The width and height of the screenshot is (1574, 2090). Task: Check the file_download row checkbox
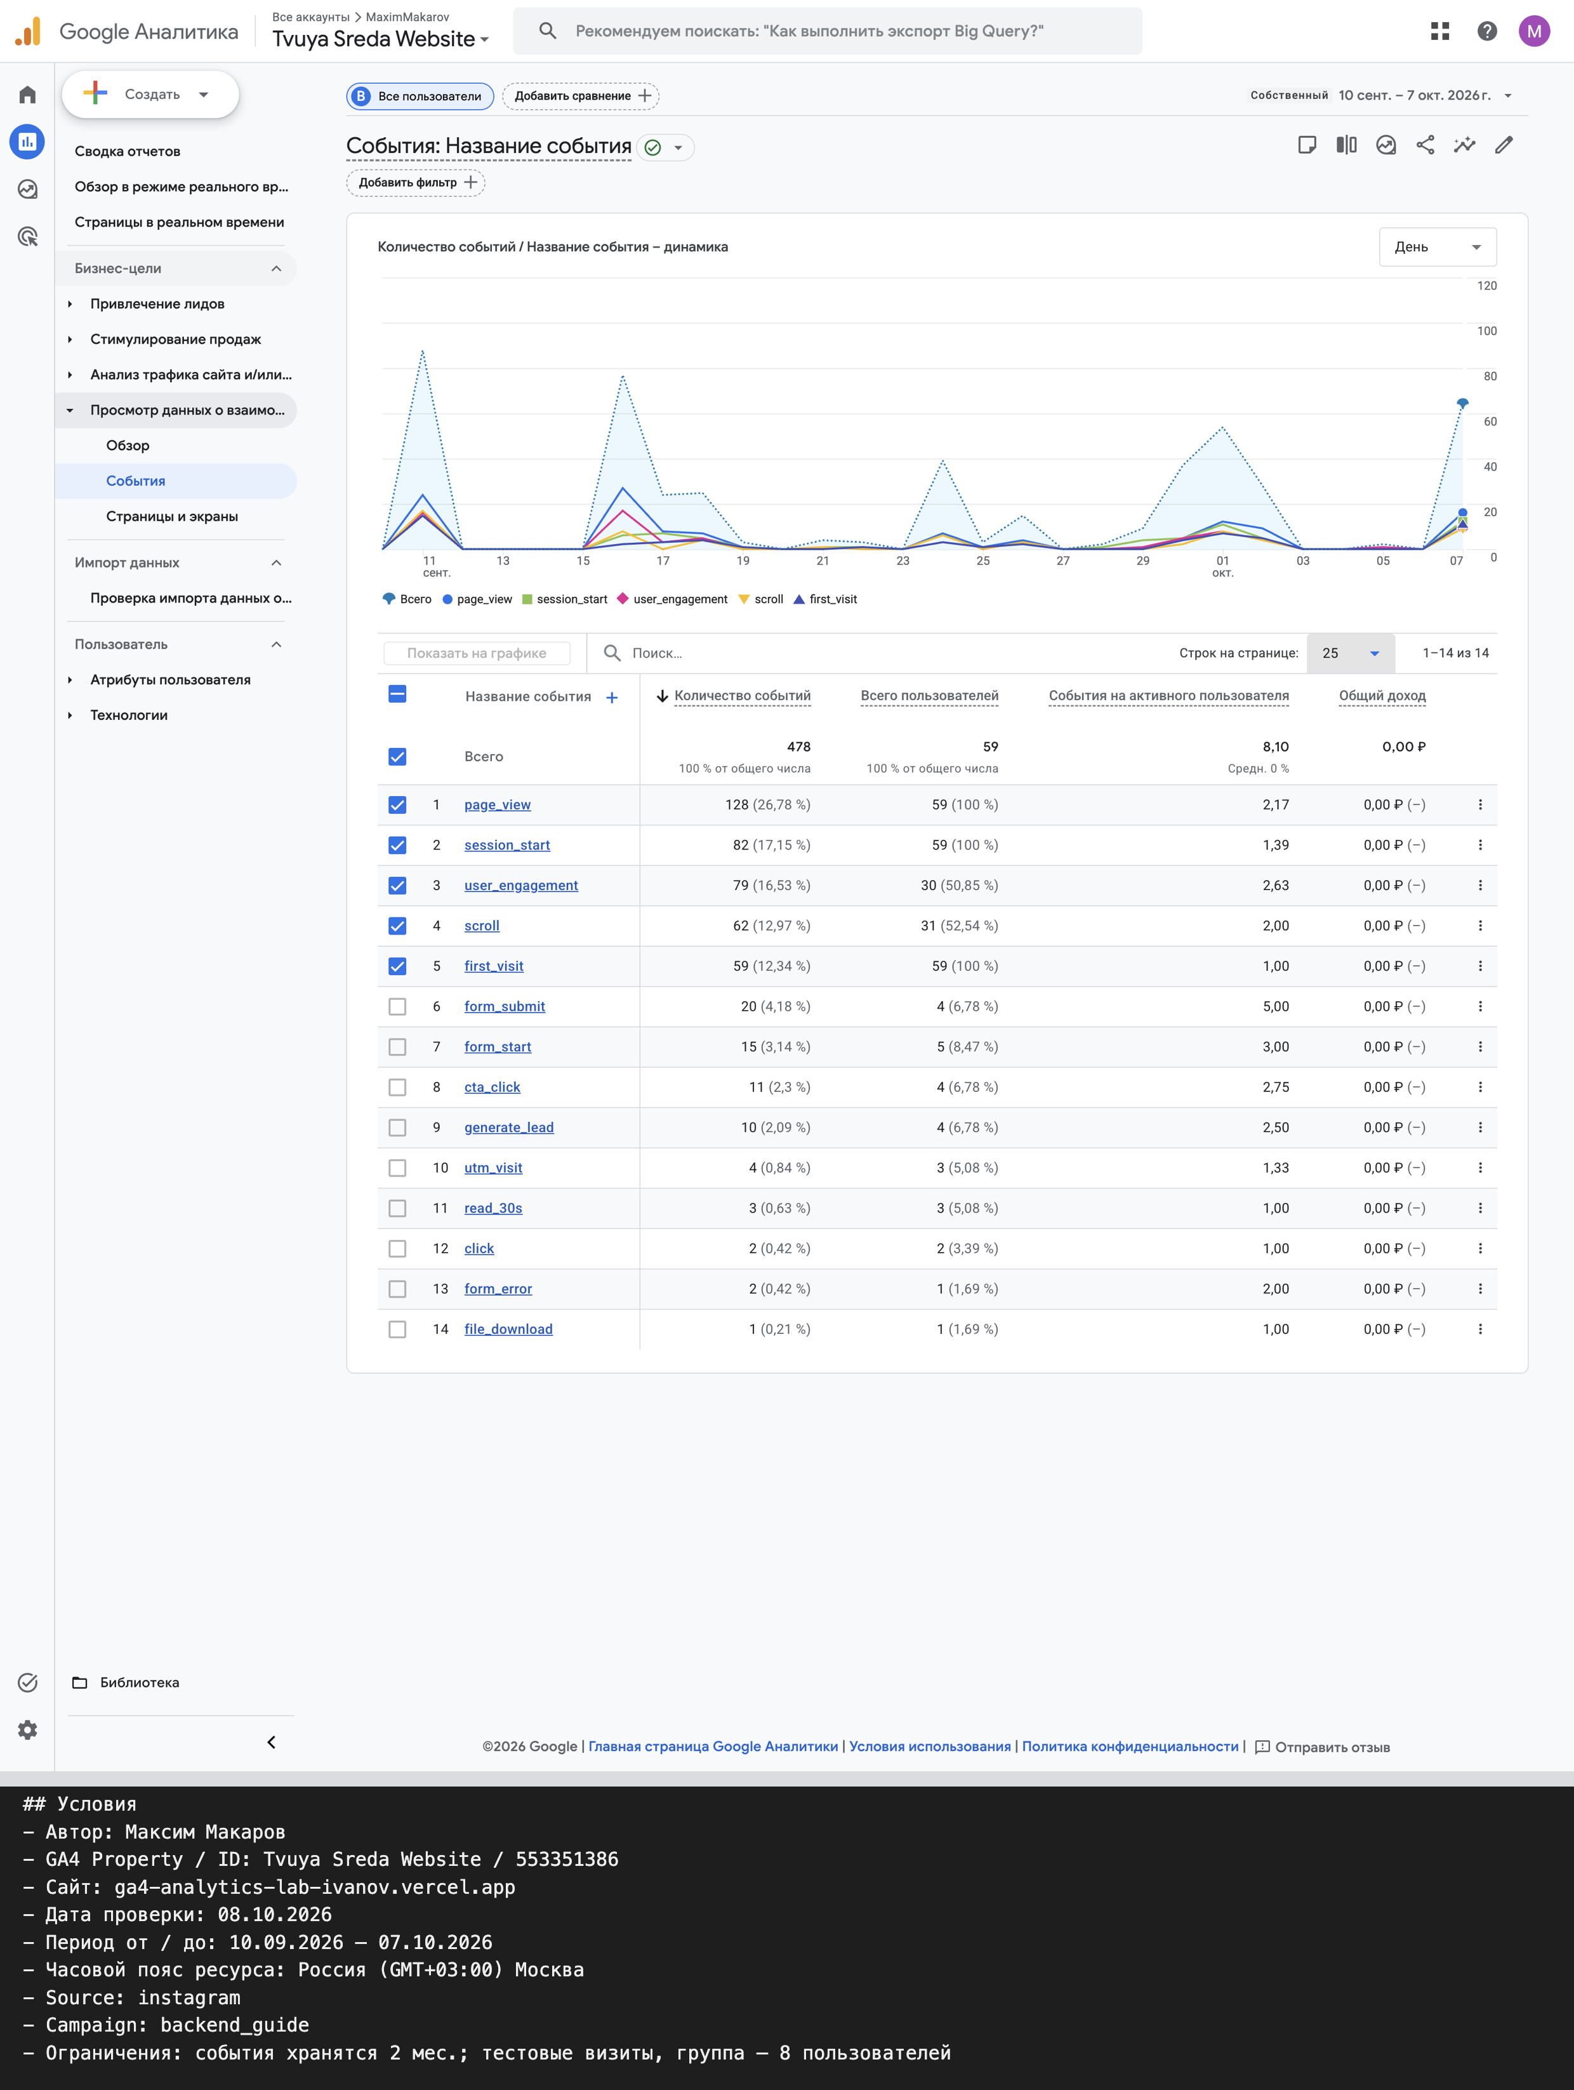click(x=398, y=1328)
